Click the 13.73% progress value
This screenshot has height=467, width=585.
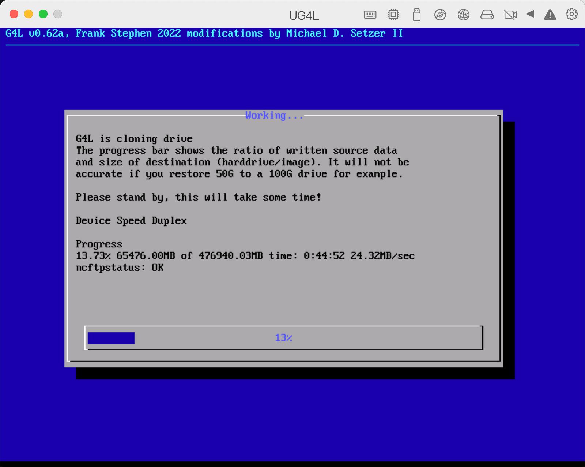[x=93, y=256]
